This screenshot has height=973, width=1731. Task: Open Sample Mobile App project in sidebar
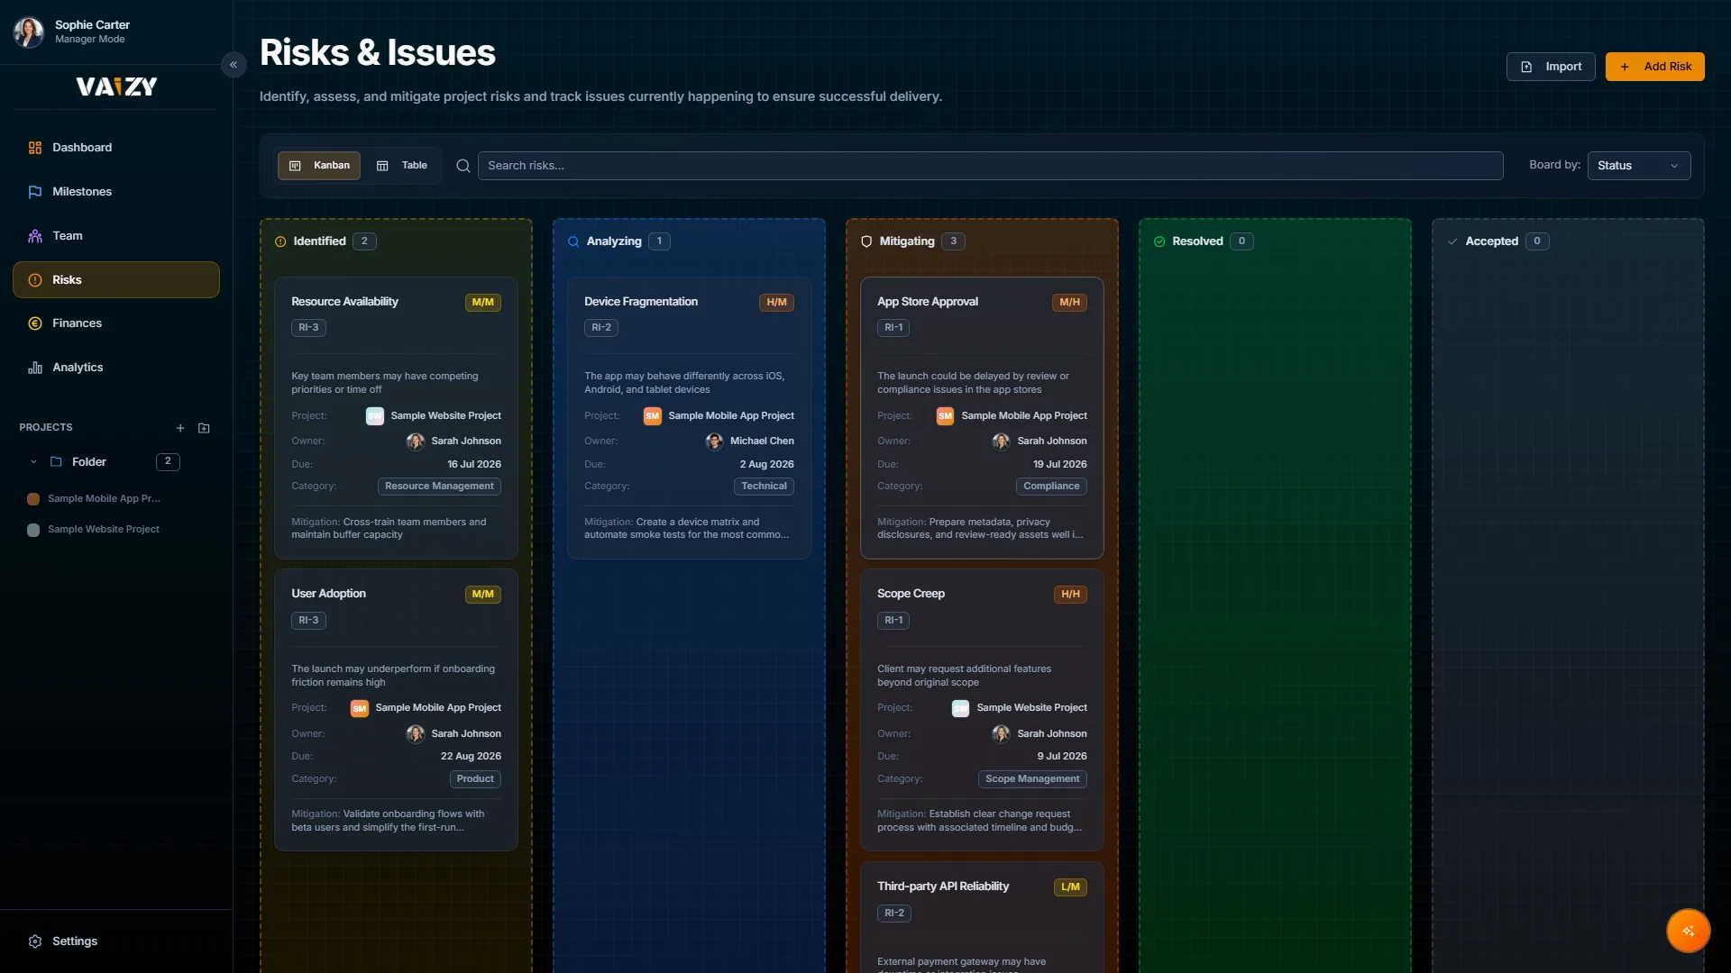pos(104,499)
